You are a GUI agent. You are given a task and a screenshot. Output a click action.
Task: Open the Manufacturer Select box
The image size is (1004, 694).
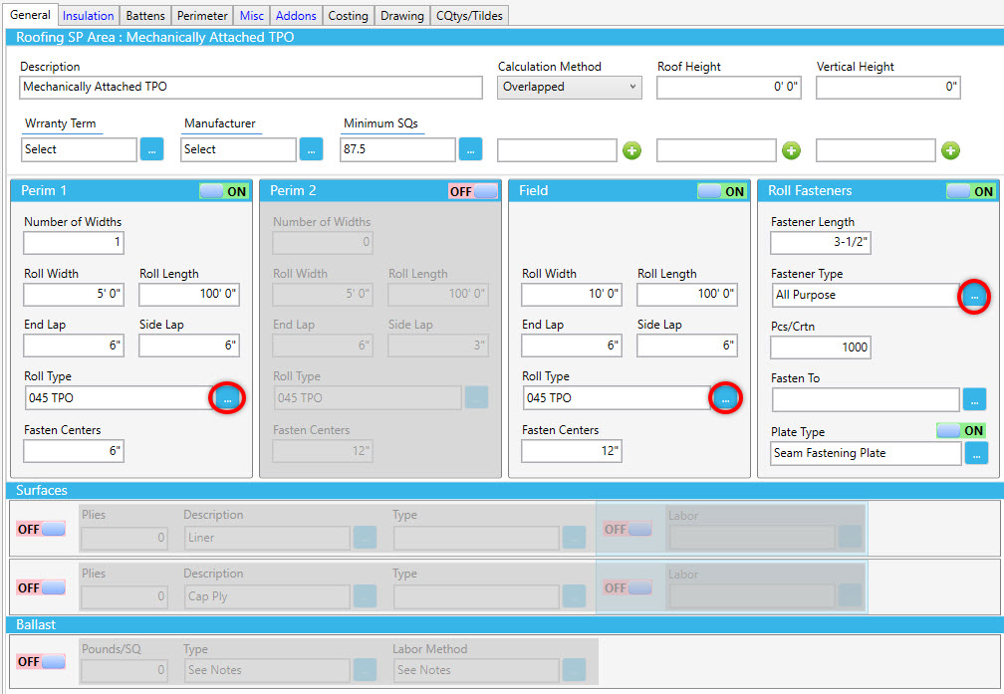point(238,149)
